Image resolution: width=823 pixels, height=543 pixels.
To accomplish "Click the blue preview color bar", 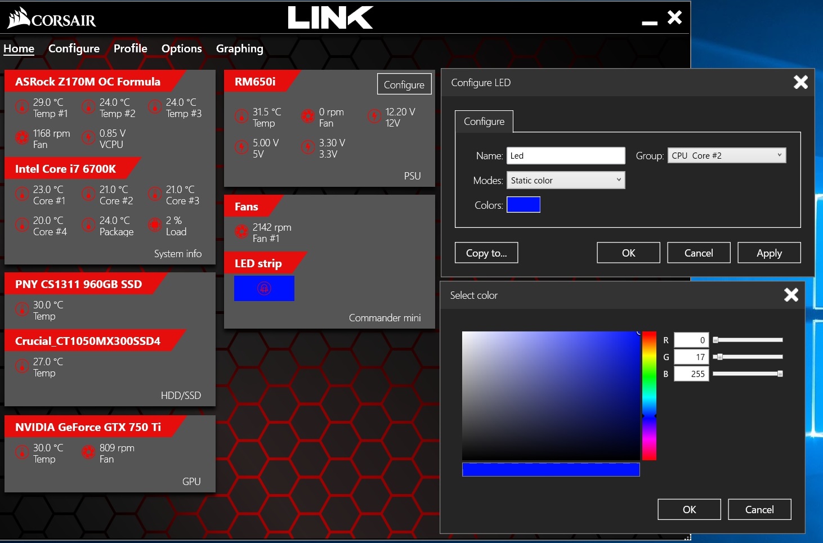I will pos(551,469).
